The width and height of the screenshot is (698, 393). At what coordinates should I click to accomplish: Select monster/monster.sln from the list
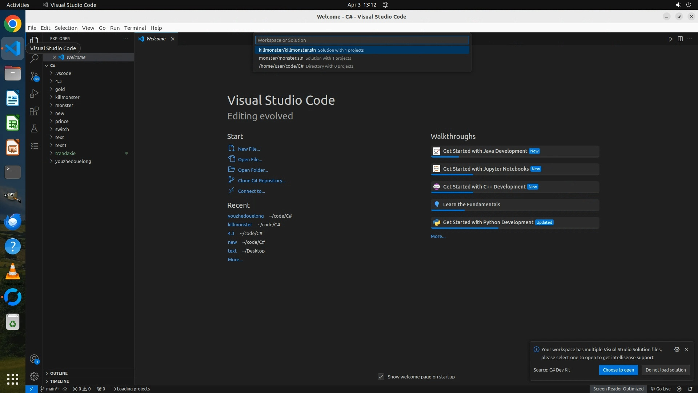[281, 58]
